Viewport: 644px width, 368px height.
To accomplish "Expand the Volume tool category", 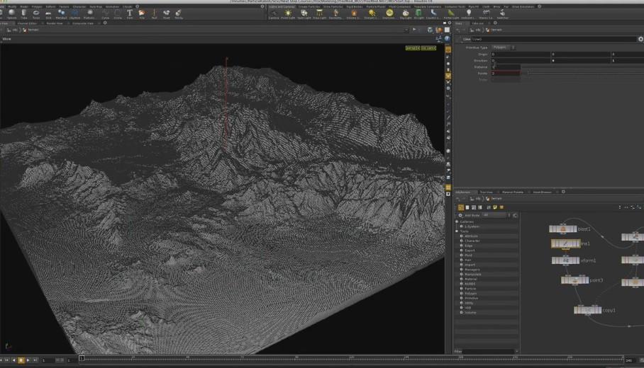I will [x=461, y=312].
